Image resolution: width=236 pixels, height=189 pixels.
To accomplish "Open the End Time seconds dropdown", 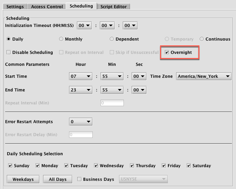I will [x=139, y=90].
